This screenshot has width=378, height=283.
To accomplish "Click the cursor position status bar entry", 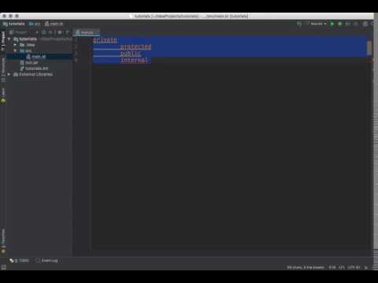I will coord(332,267).
